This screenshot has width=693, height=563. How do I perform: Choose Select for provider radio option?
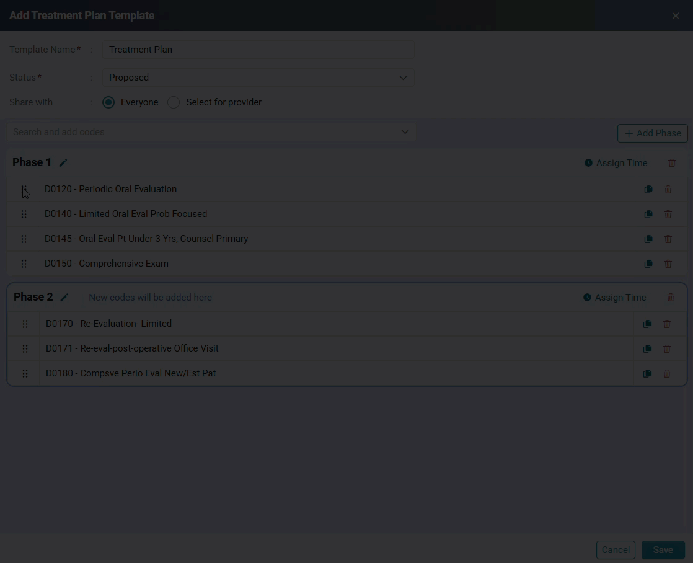click(x=174, y=102)
